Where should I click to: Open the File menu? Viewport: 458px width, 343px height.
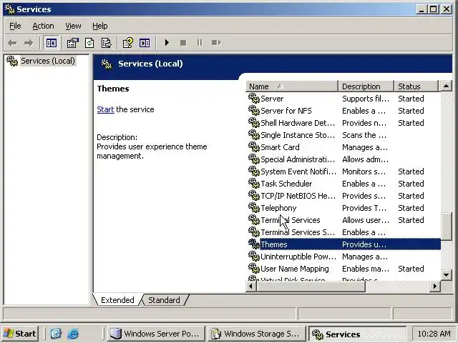point(15,26)
